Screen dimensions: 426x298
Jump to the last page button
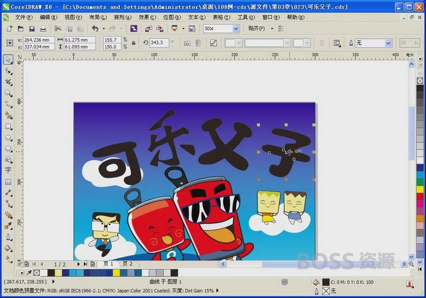(x=86, y=264)
